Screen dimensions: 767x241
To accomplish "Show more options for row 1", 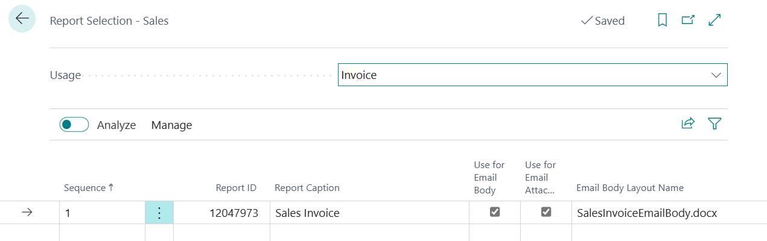I will coord(159,213).
